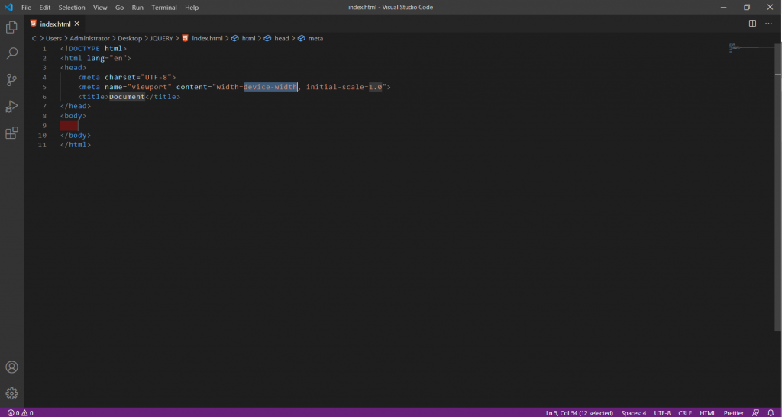
Task: Open the Explorer view in activity bar
Action: click(11, 27)
